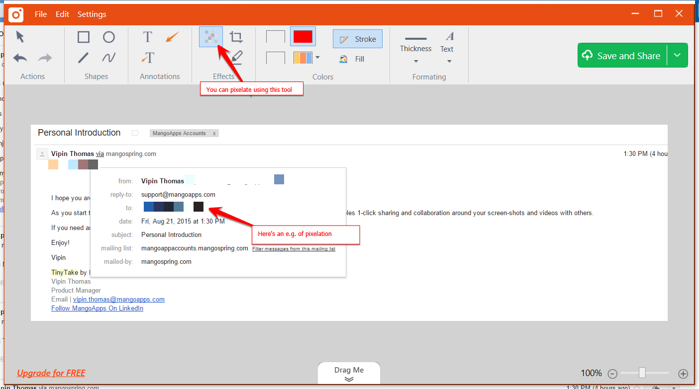
Task: Click the vipin.thomas@mangoapps.com email link
Action: (x=119, y=300)
